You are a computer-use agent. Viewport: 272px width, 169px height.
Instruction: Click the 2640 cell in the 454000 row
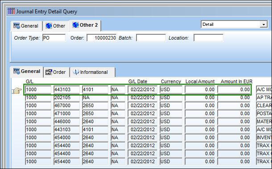coord(95,137)
